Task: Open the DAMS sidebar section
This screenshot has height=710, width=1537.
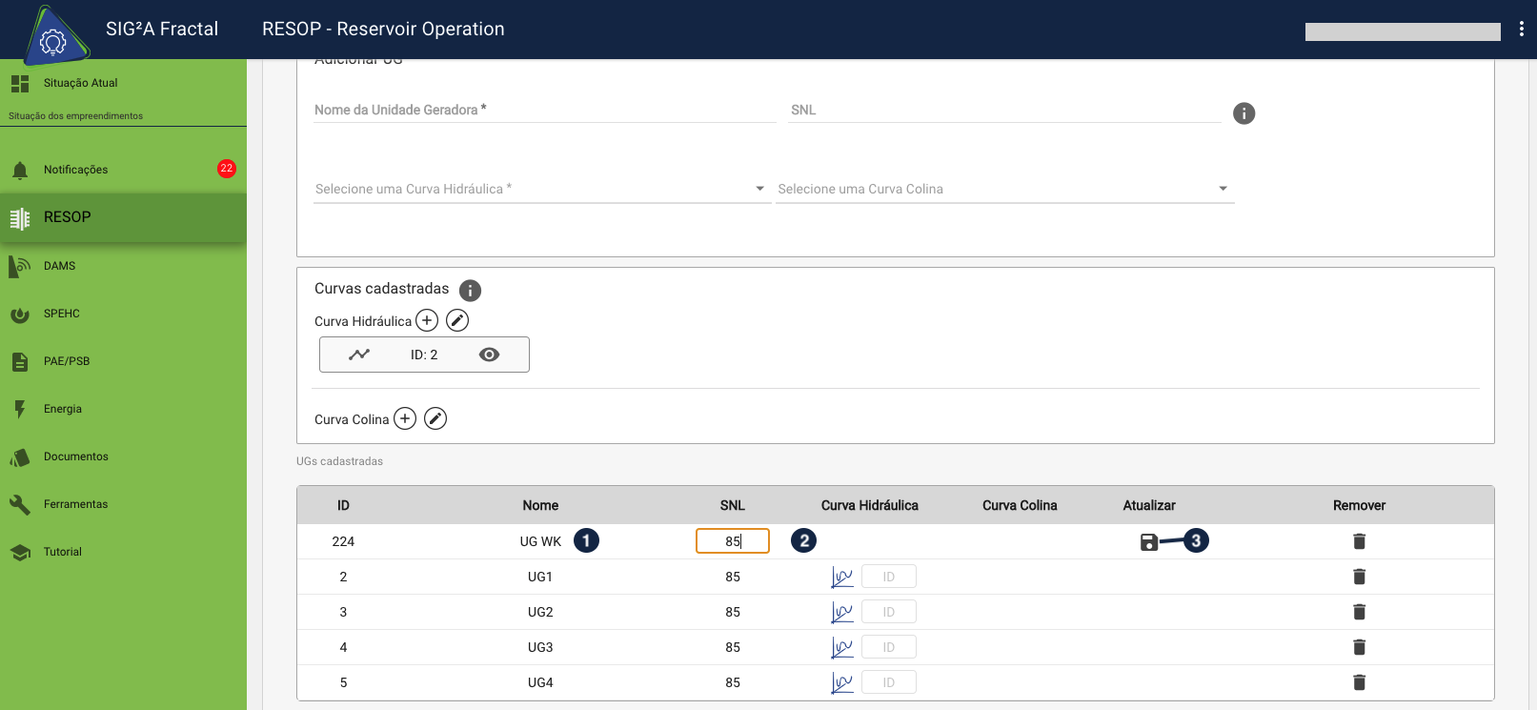Action: [59, 266]
